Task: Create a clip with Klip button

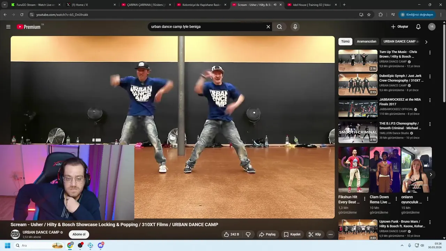Action: (315, 234)
